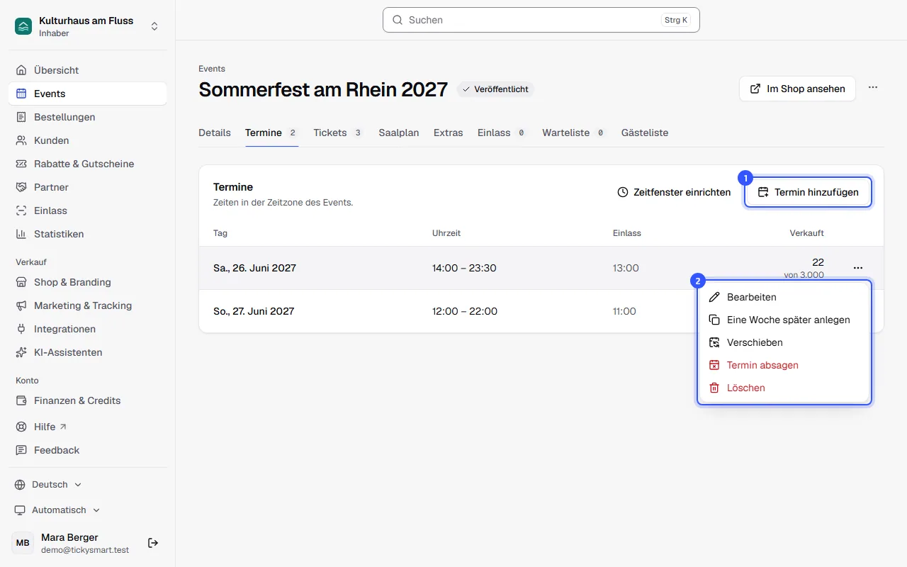The width and height of the screenshot is (907, 567).
Task: Open the Deutsch language dropdown
Action: click(x=48, y=485)
